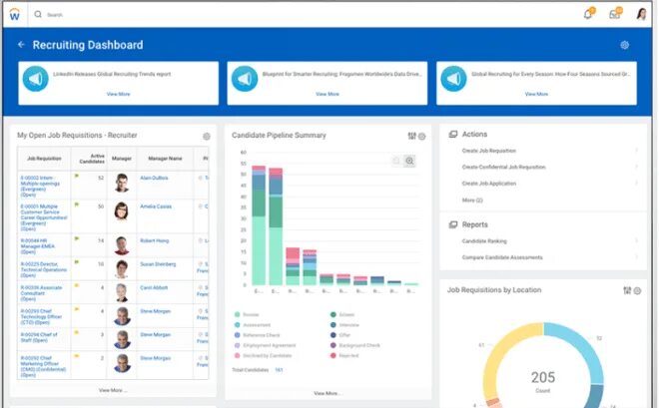659x408 pixels.
Task: Click the Rejected legend color dot
Action: point(333,355)
